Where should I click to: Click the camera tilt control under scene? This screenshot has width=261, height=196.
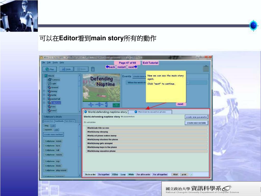[x=106, y=105]
